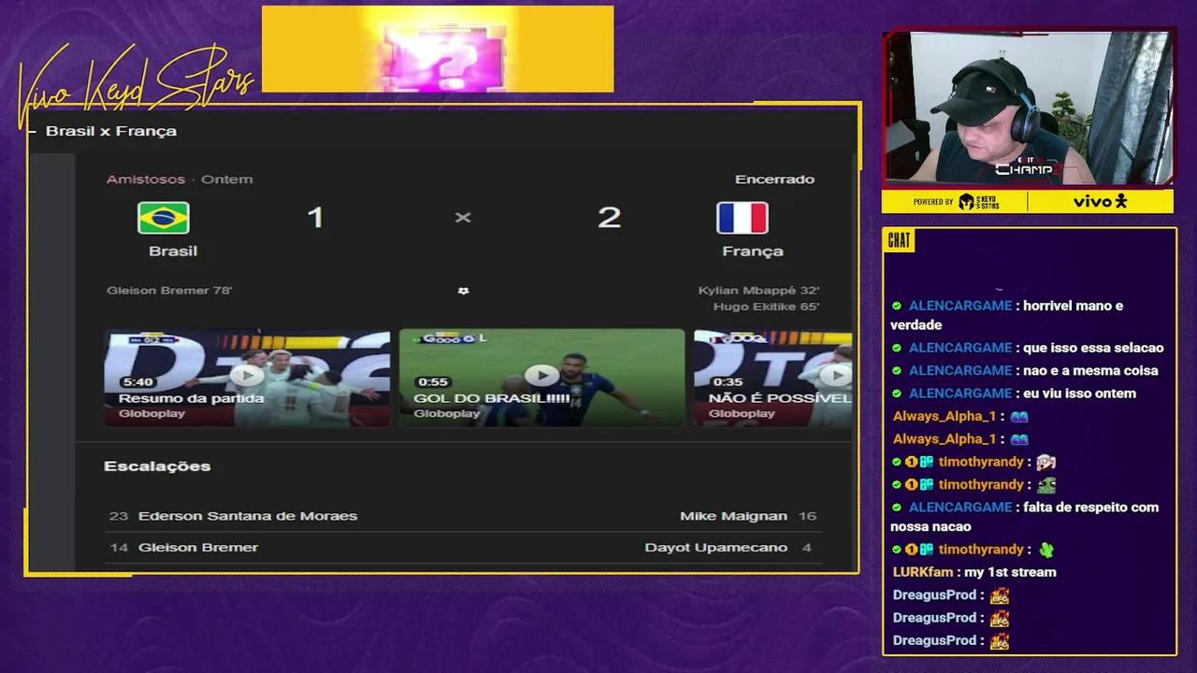Select player Mike Maignan
This screenshot has width=1197, height=673.
733,516
